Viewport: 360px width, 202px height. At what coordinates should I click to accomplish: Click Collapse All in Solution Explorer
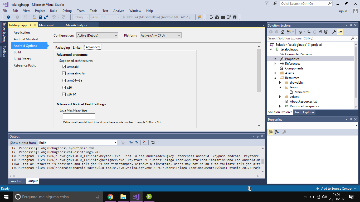pyautogui.click(x=320, y=32)
